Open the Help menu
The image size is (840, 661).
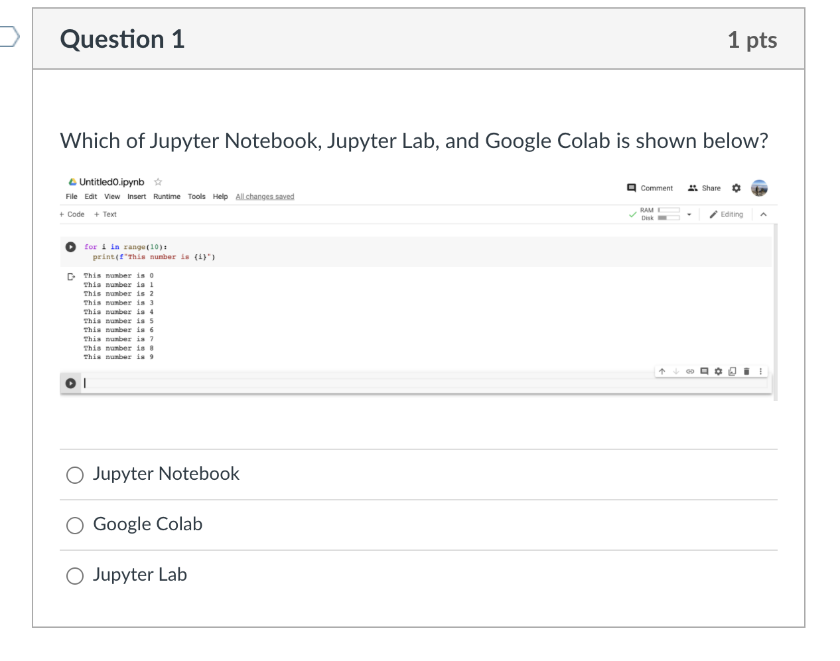220,196
